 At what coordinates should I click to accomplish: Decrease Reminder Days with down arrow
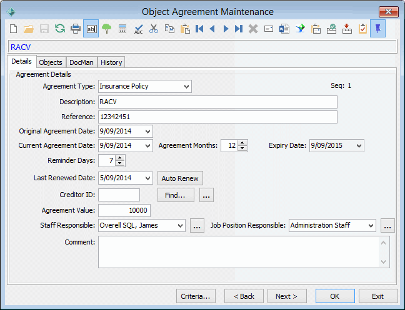coord(119,163)
